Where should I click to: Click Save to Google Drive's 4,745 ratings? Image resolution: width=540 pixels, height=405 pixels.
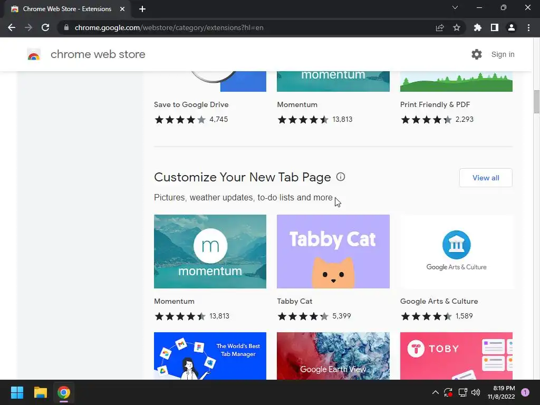coord(219,119)
